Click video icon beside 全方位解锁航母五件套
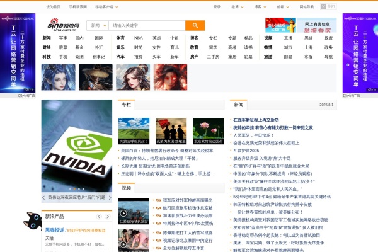 158,248
